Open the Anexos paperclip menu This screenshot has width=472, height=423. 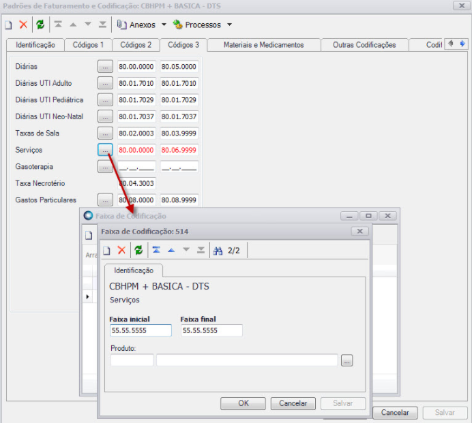(136, 25)
